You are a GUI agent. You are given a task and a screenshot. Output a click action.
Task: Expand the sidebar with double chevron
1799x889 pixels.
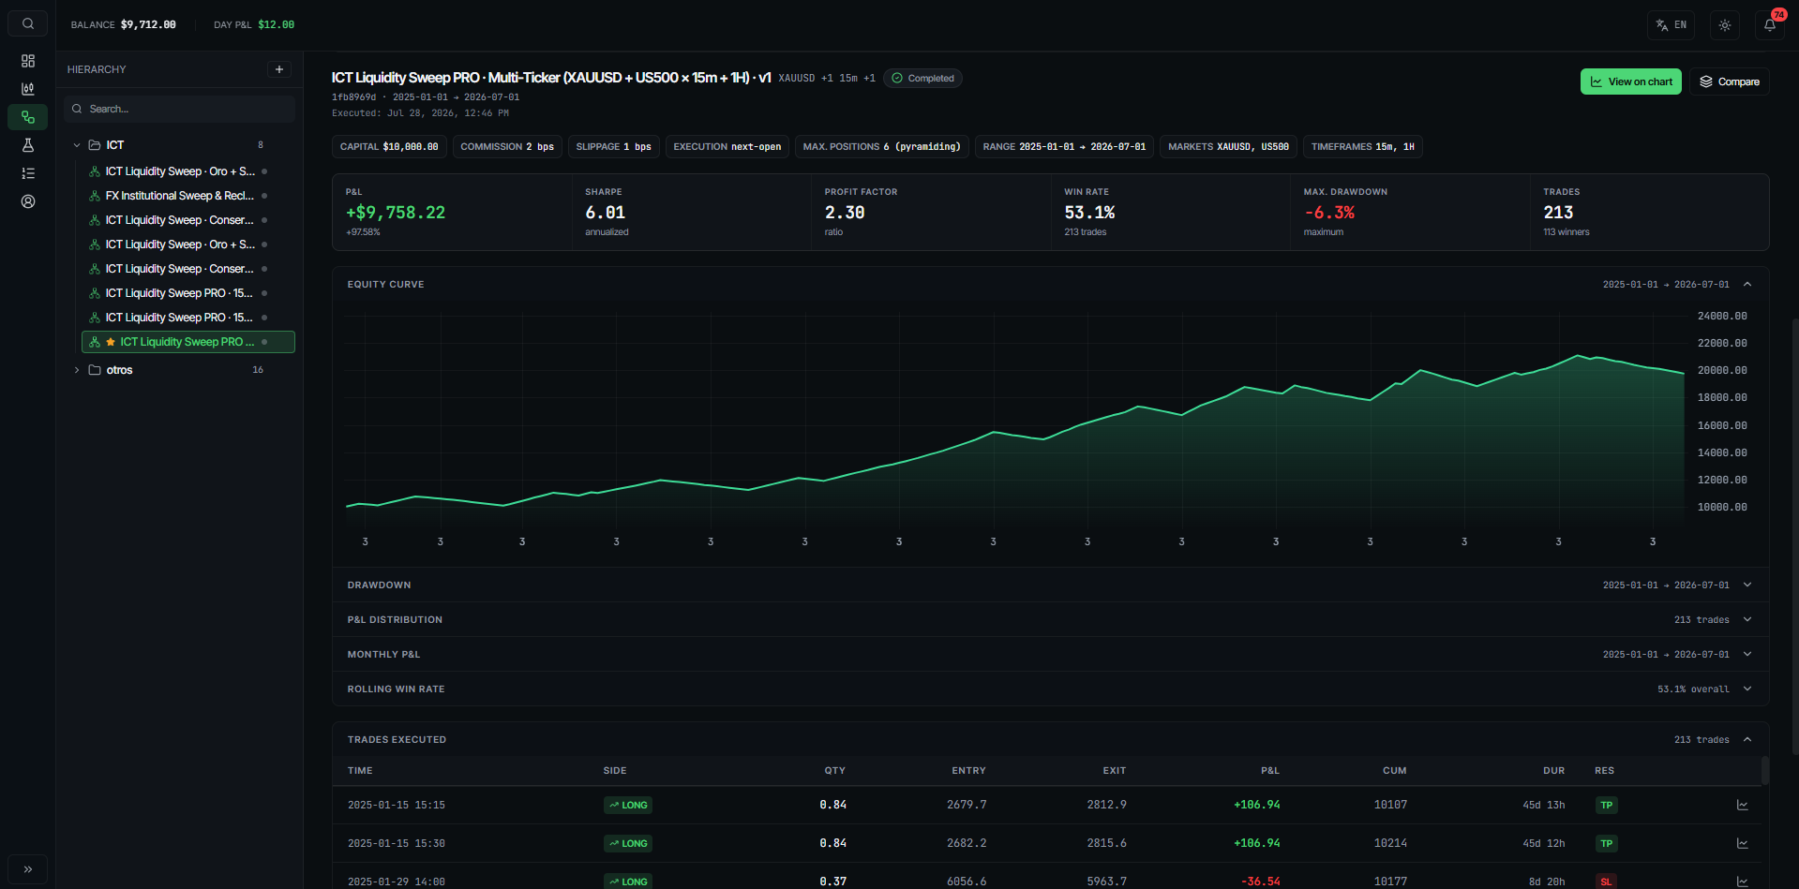coord(28,868)
